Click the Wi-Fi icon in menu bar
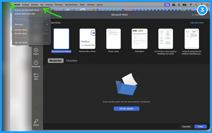 191,4
